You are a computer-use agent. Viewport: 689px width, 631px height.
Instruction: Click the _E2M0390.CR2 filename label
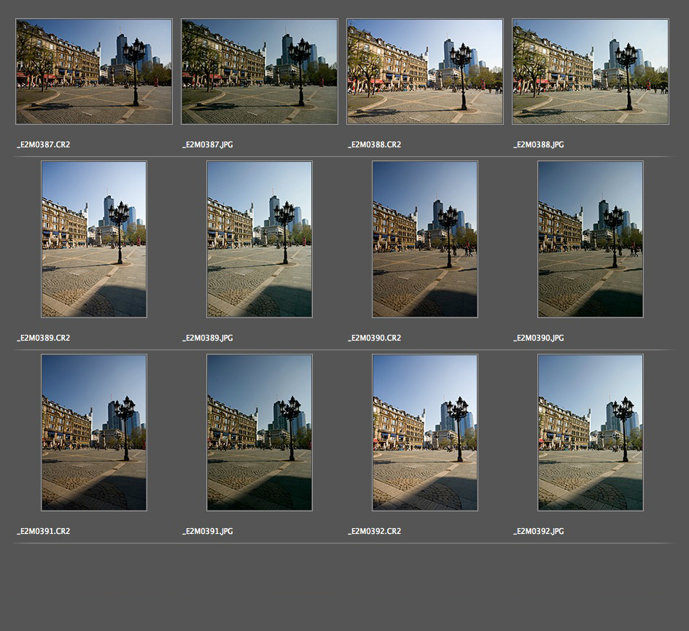pos(375,338)
